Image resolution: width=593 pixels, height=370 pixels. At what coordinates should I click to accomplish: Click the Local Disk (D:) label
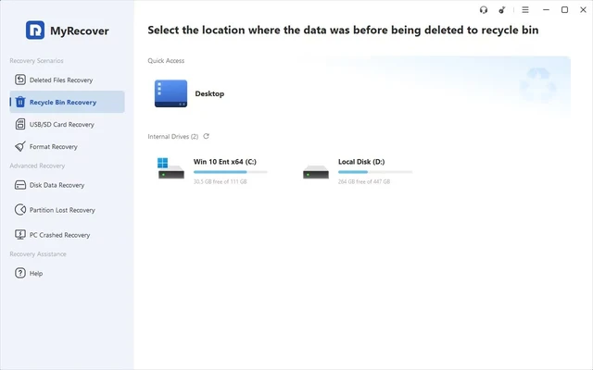pos(361,162)
